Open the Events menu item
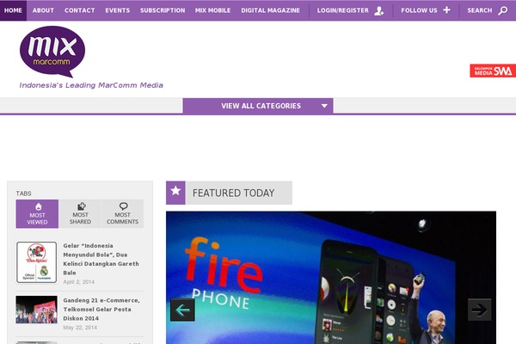Viewport: 516px width, 344px height. click(118, 10)
